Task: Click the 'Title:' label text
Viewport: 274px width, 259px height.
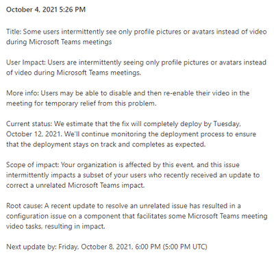Action: 14,32
